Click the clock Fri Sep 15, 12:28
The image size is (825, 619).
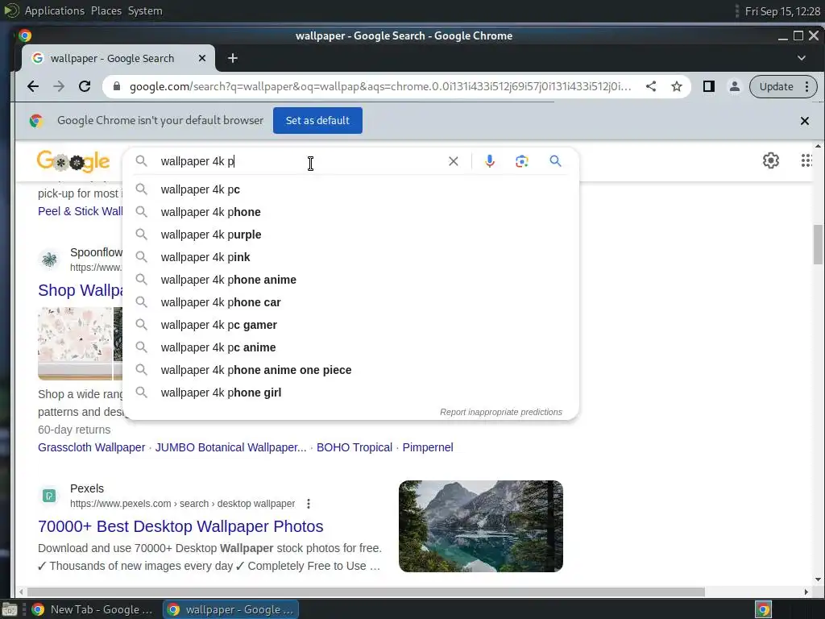click(782, 11)
